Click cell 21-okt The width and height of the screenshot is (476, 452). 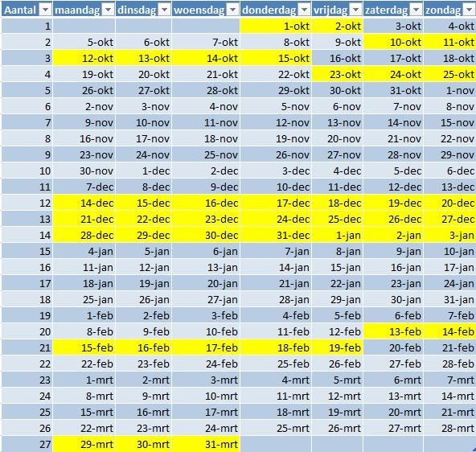[x=206, y=74]
